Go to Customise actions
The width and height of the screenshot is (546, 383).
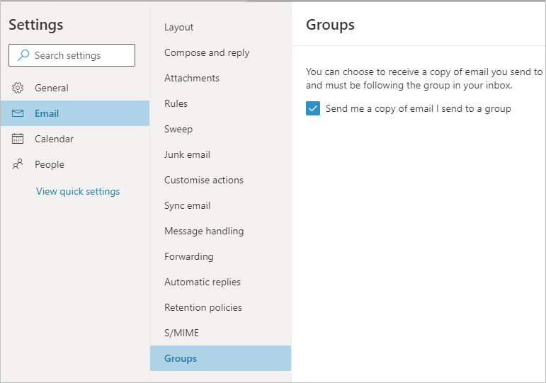pyautogui.click(x=204, y=180)
